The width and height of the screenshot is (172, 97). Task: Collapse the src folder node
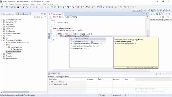[x=4, y=45]
